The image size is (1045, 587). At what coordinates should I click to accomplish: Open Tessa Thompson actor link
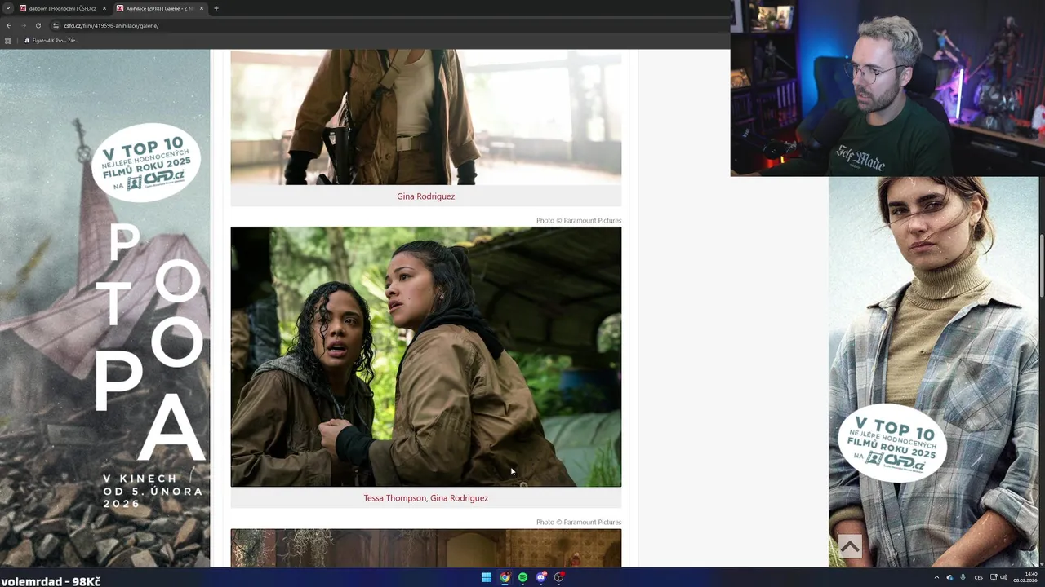tap(394, 498)
